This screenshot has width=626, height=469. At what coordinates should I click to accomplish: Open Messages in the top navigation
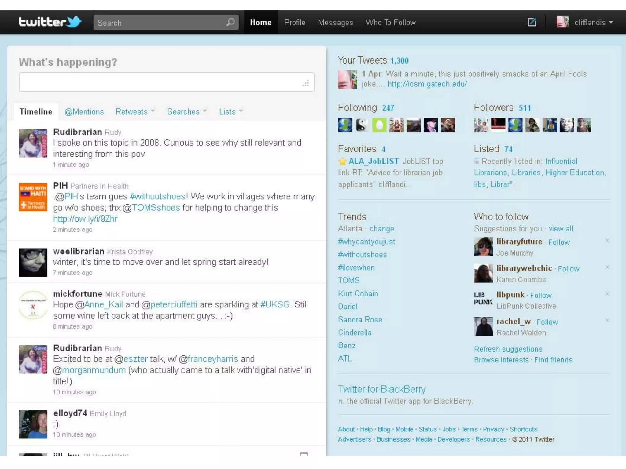(x=335, y=23)
